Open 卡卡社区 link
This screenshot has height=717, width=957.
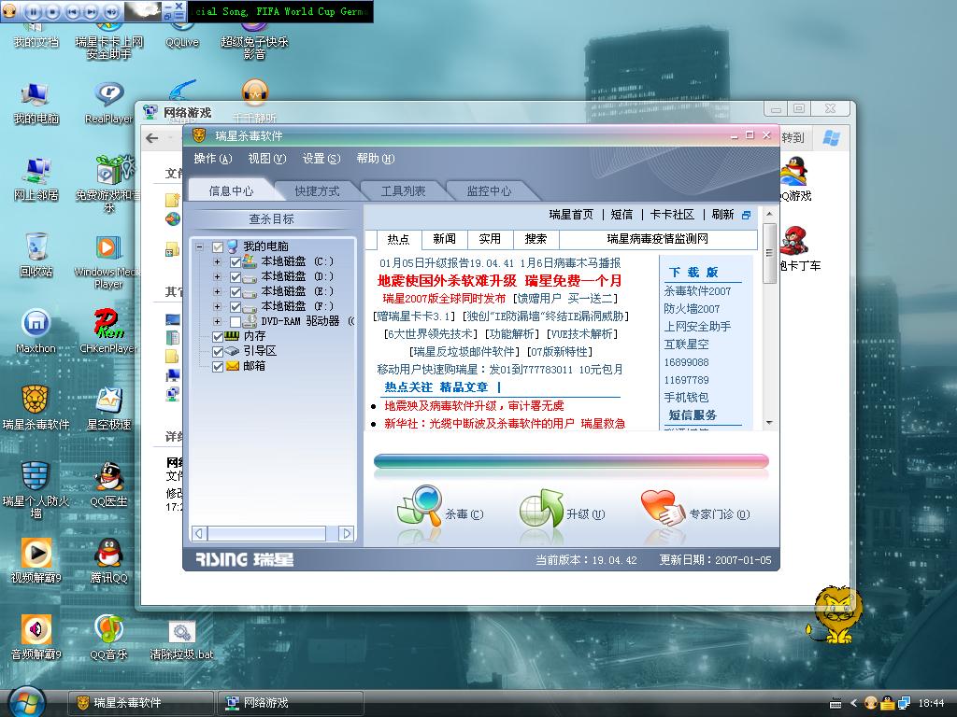(672, 215)
